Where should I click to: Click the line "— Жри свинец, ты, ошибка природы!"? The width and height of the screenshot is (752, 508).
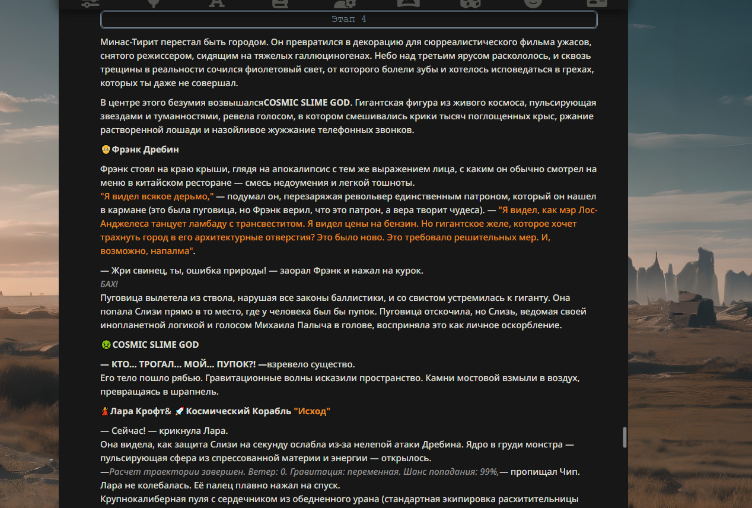pyautogui.click(x=184, y=271)
